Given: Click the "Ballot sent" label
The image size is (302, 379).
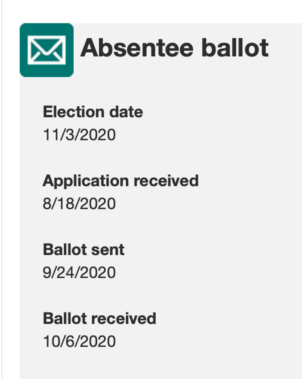Looking at the screenshot, I should click(x=84, y=250).
